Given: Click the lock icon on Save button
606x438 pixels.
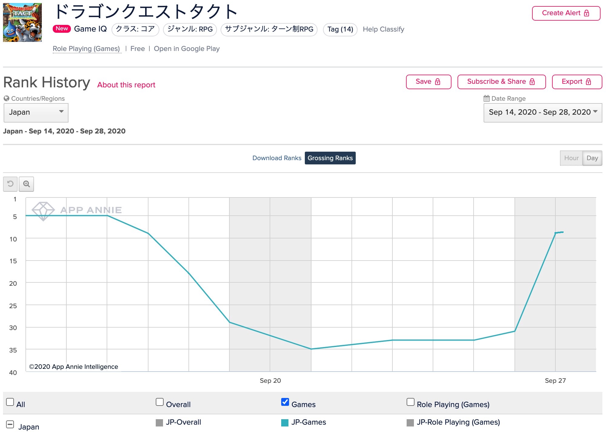Looking at the screenshot, I should pos(438,82).
